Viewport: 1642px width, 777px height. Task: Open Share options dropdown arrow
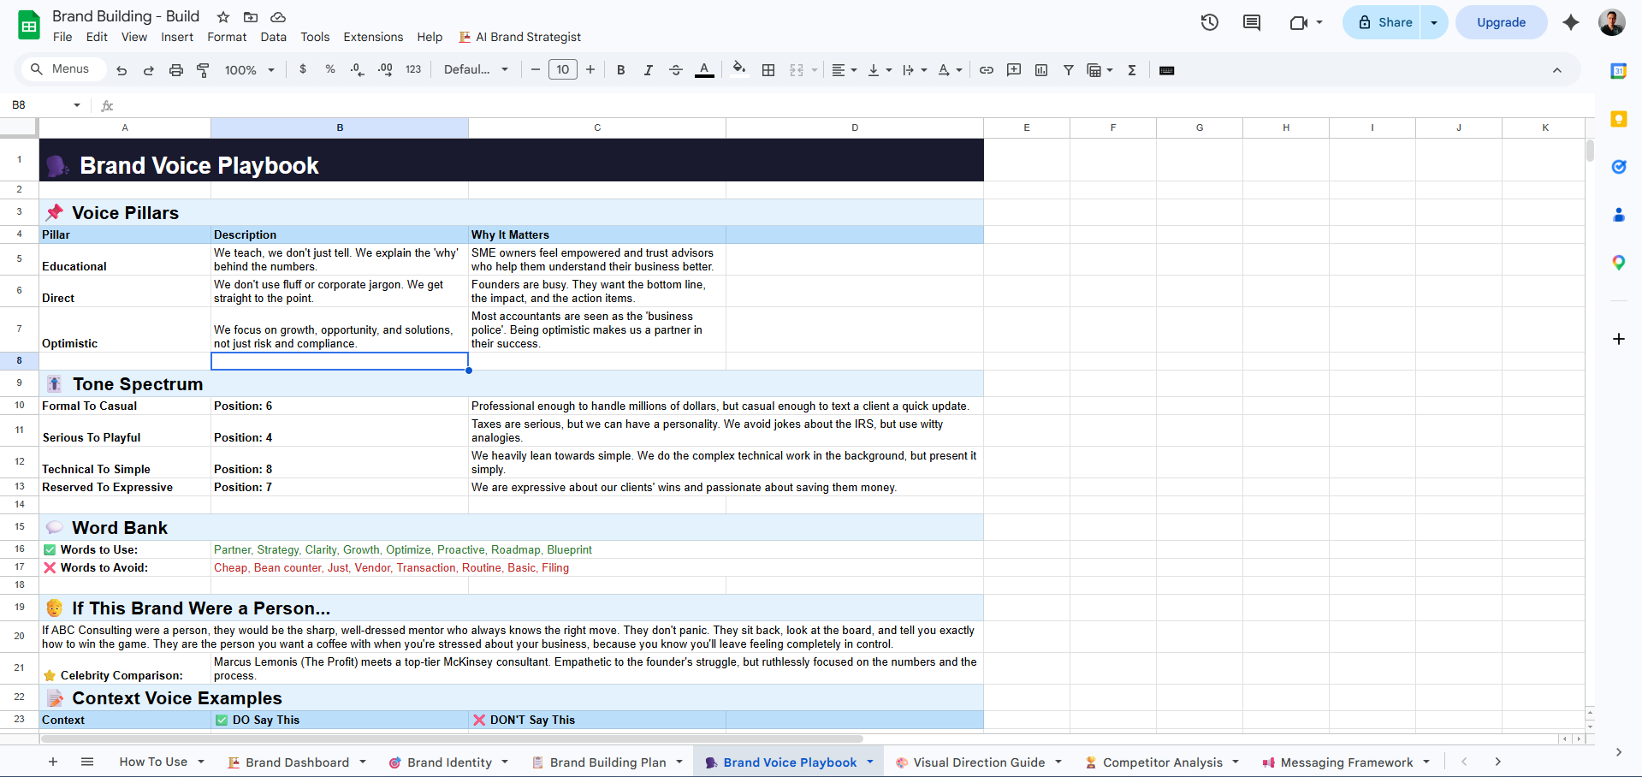1434,22
